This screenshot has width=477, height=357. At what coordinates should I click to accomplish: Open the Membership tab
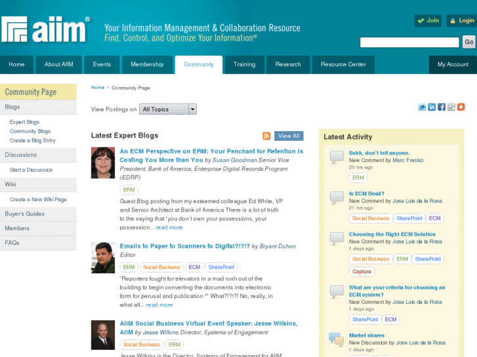click(147, 64)
